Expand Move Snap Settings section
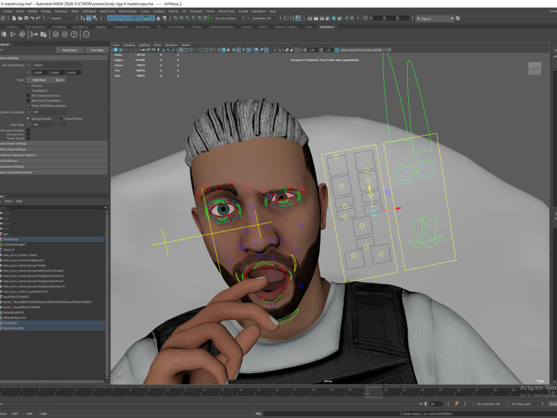The width and height of the screenshot is (557, 418). click(53, 149)
